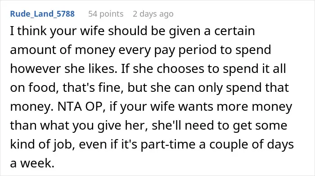This screenshot has height=176, width=315.
Task: Click the line starting 'on food, that's fine'
Action: (x=149, y=88)
